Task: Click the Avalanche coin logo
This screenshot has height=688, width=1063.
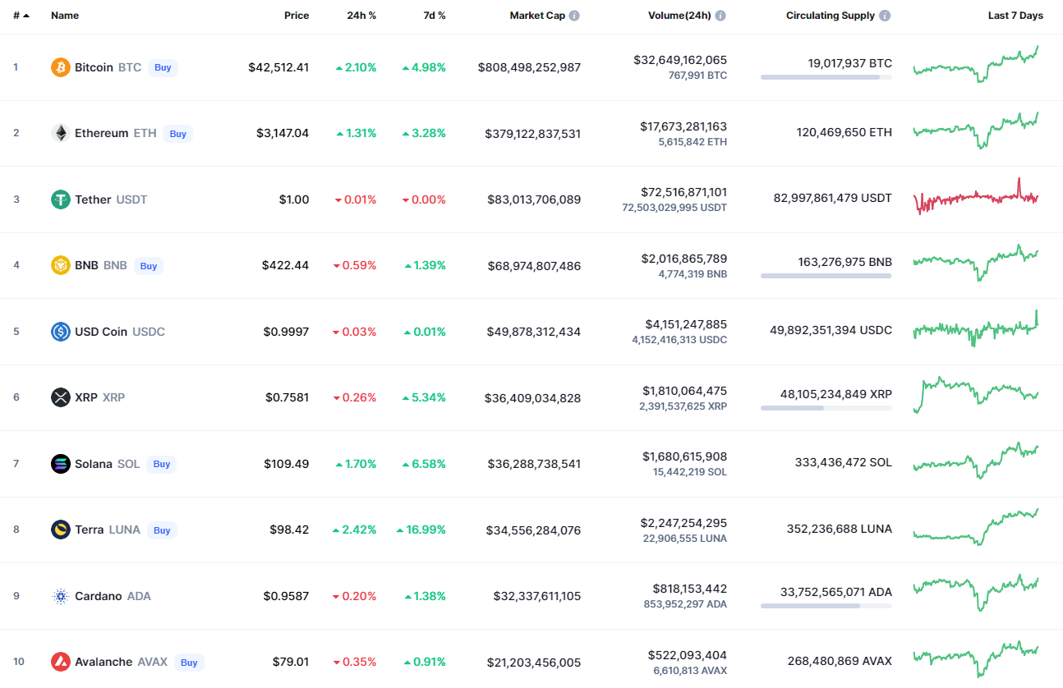Action: [61, 662]
